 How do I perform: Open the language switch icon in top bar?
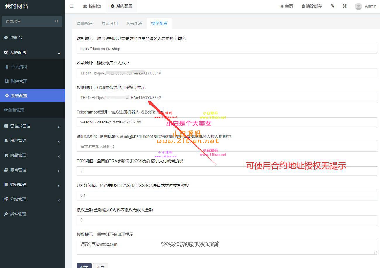pyautogui.click(x=332, y=6)
